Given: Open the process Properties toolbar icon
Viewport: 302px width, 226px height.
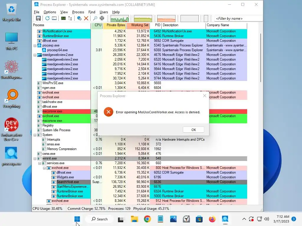Looking at the screenshot, I should [x=79, y=18].
